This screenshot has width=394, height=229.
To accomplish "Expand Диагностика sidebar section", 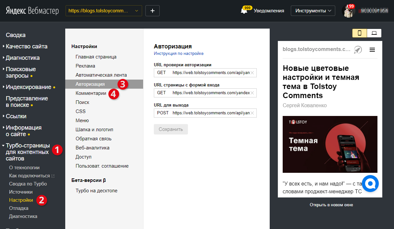I will [23, 58].
